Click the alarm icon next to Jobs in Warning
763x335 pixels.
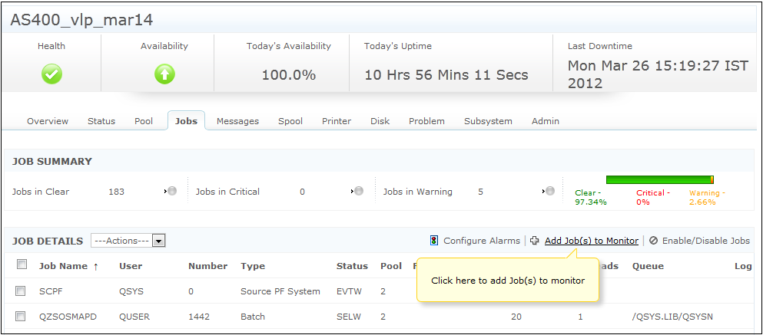[549, 191]
